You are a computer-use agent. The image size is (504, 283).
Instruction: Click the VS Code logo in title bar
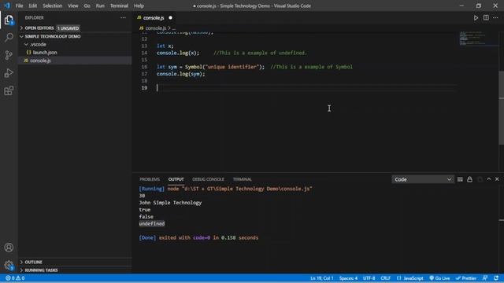tap(7, 6)
